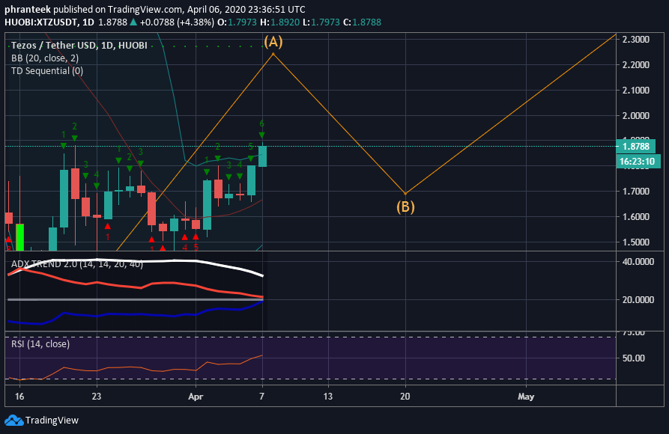Click the (B) wave label
The height and width of the screenshot is (434, 669).
click(x=405, y=207)
